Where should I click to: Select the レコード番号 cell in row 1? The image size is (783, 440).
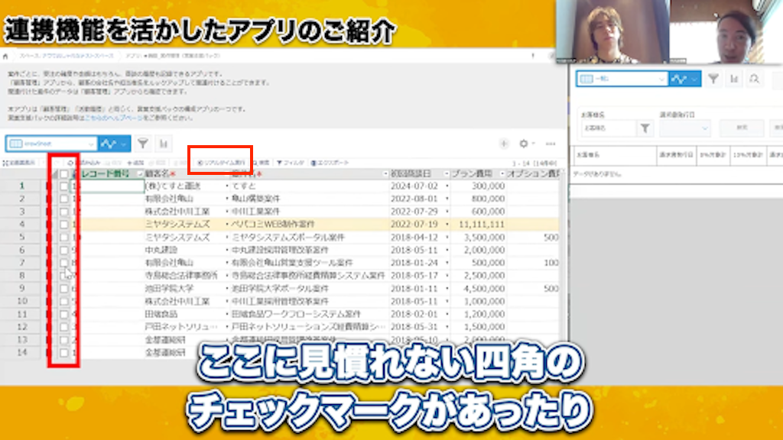[108, 186]
